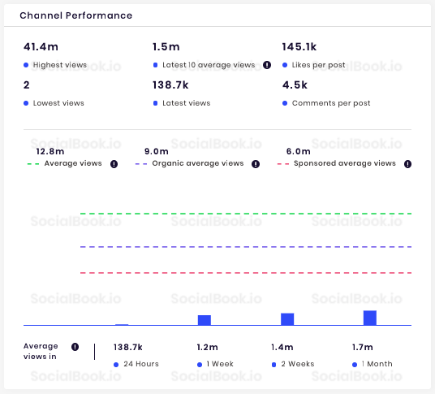The height and width of the screenshot is (394, 435).
Task: Click the 1.4m value above 2 Weeks
Action: coord(282,348)
